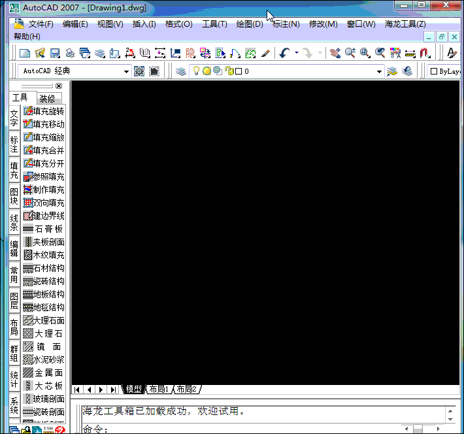Click 填充旋转 in tool palette
The height and width of the screenshot is (434, 464).
(44, 111)
